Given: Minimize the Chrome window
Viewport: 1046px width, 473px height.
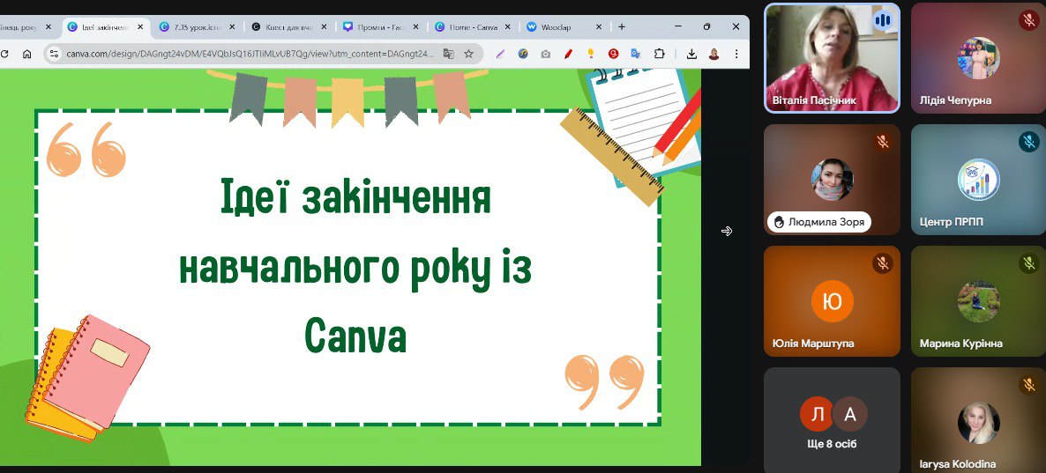Looking at the screenshot, I should pos(677,26).
